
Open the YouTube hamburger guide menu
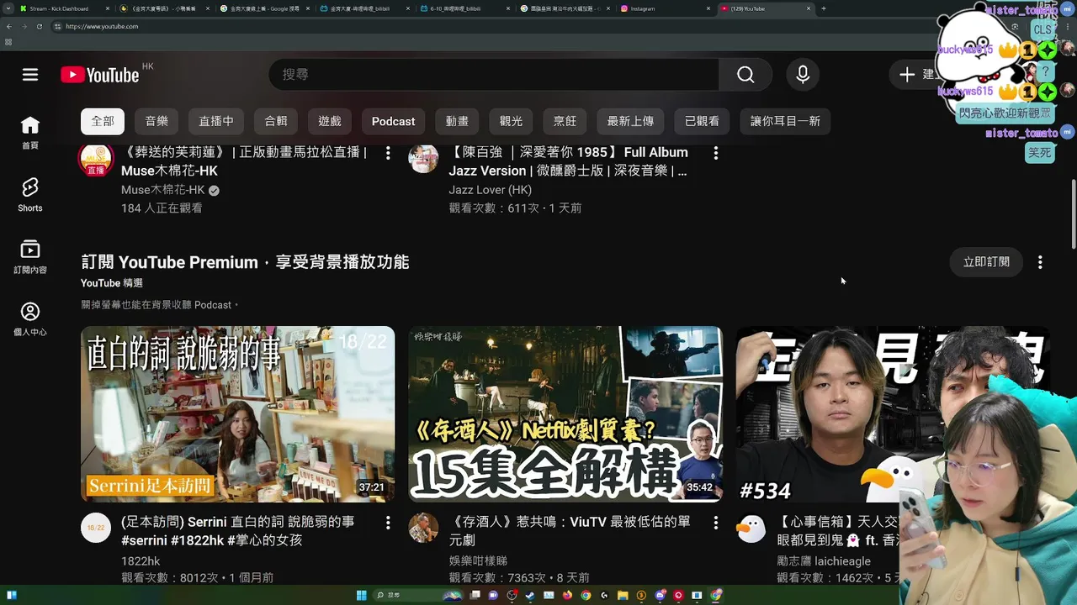(30, 75)
